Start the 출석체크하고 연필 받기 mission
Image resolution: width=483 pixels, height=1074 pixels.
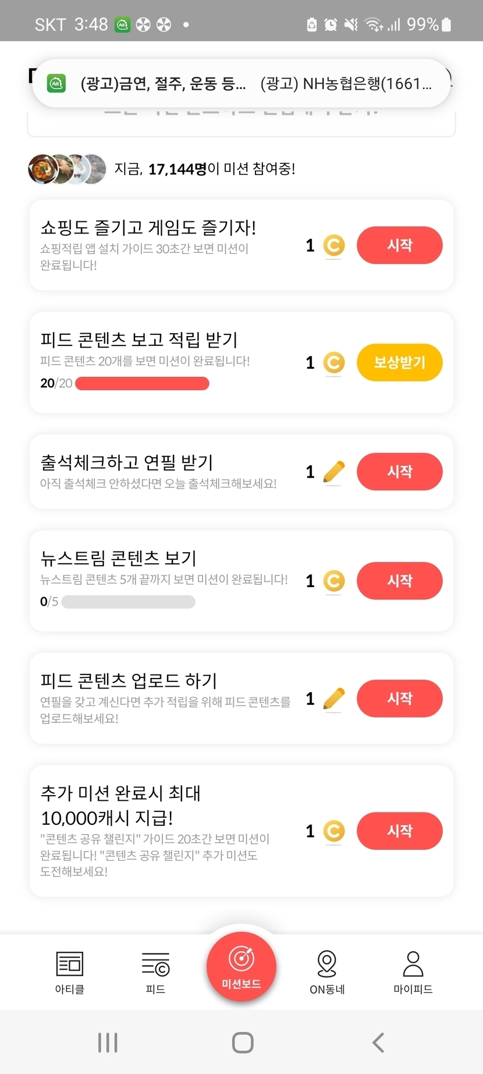point(399,472)
